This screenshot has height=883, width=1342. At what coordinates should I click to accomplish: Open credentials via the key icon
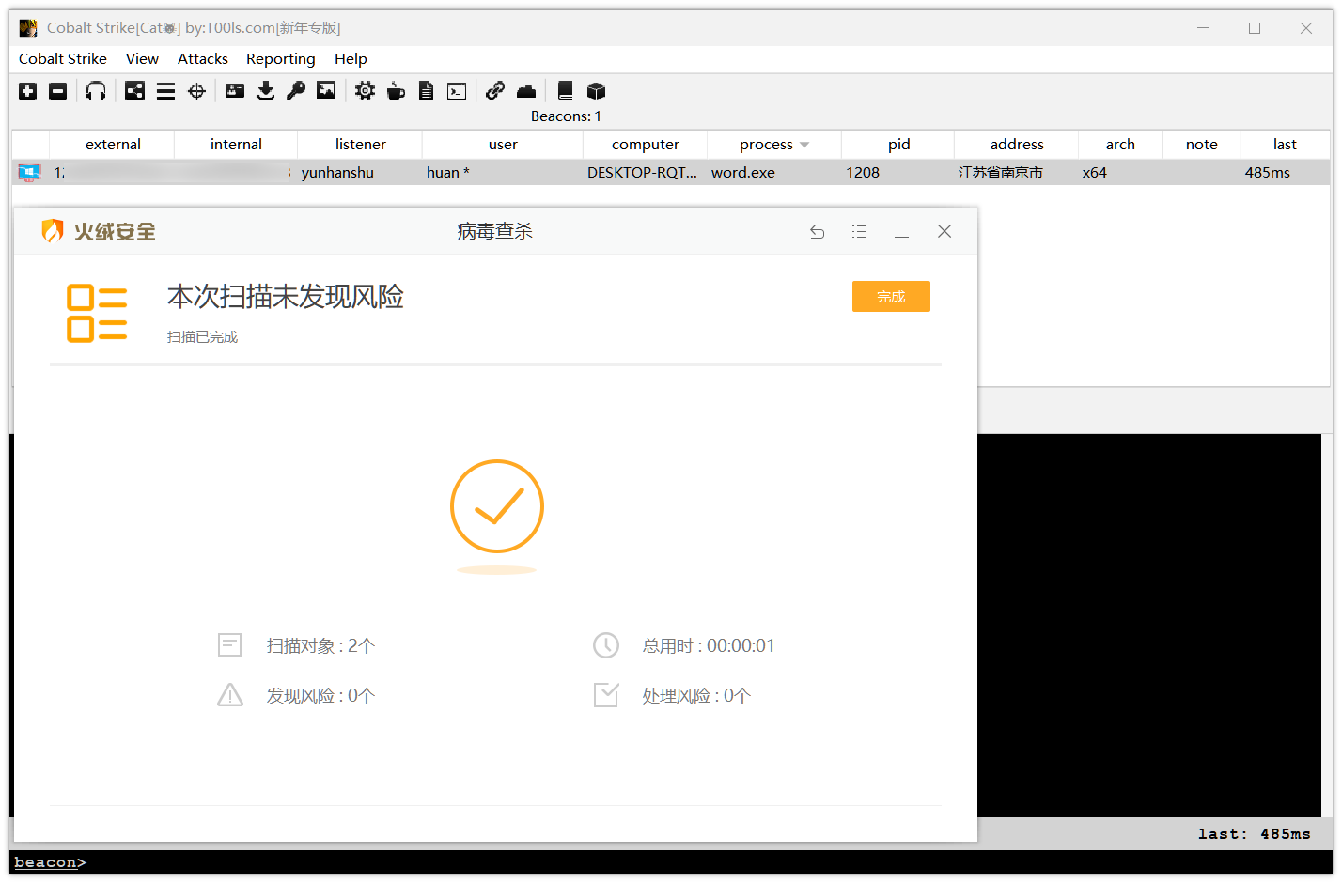coord(296,91)
